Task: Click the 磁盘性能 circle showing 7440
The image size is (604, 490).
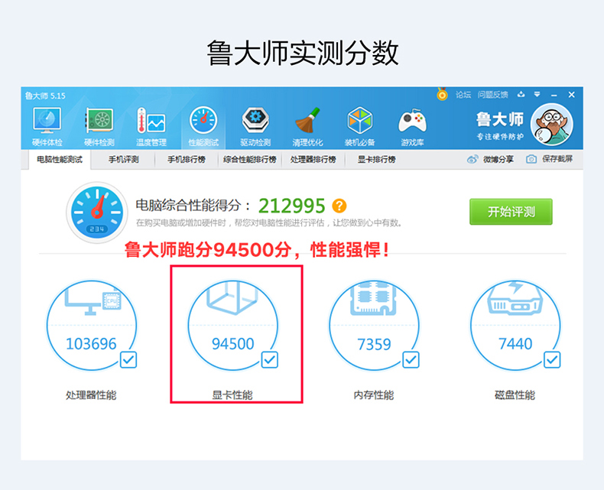Action: 515,326
